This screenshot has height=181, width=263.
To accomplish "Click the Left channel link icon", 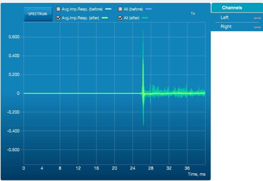I will click(257, 18).
